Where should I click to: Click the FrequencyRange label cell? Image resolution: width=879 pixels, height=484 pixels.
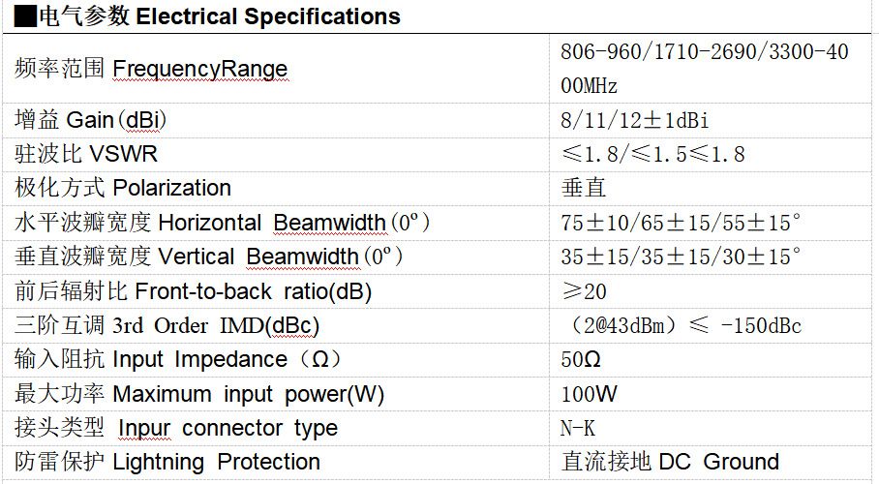coord(152,69)
